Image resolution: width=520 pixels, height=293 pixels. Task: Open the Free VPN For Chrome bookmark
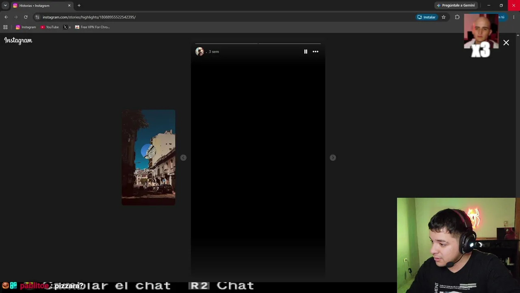[x=93, y=27]
